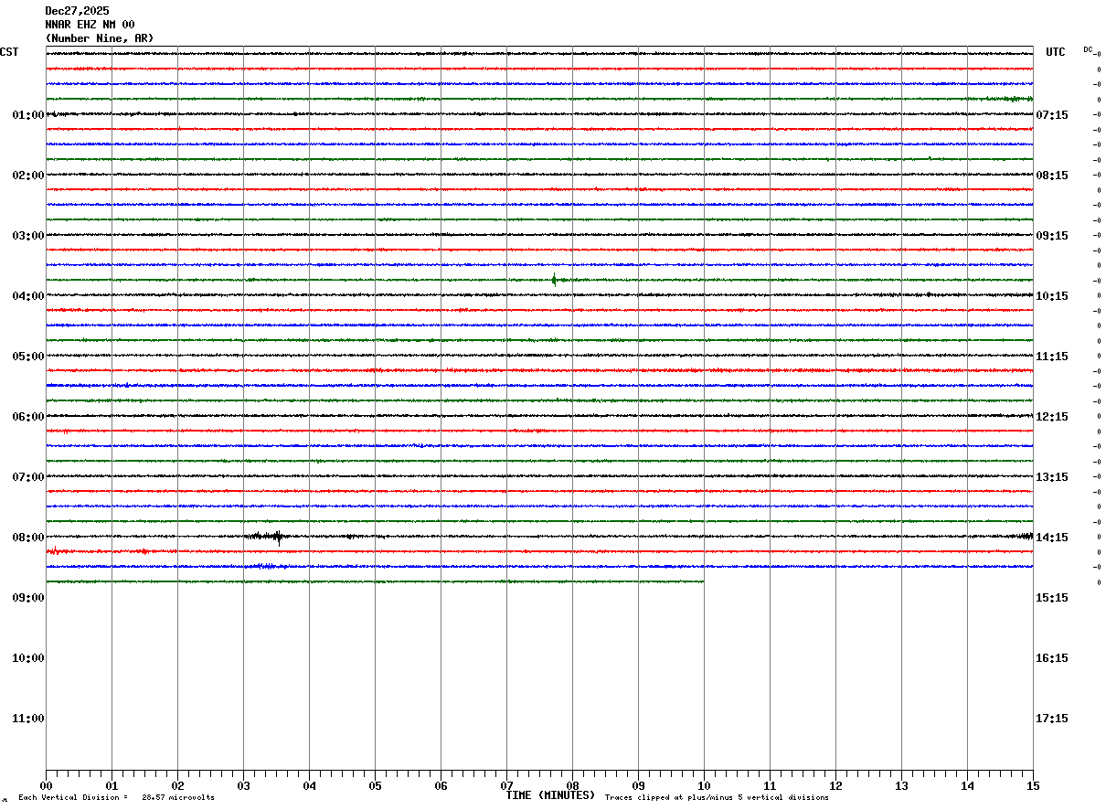Viewport: 1106px width, 810px height.
Task: Click minute 10 tick label on bottom axis
Action: (704, 786)
